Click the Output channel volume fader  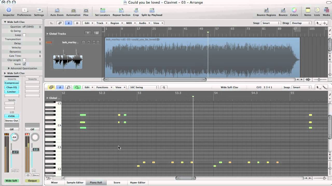pyautogui.click(x=36, y=150)
